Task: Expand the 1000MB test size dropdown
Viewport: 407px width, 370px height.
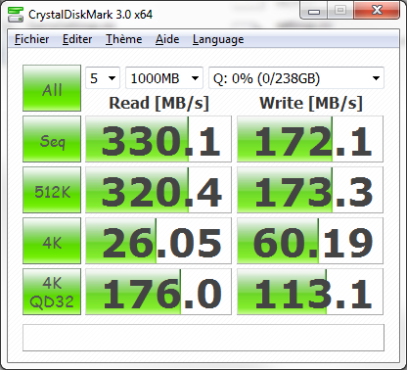Action: 164,78
